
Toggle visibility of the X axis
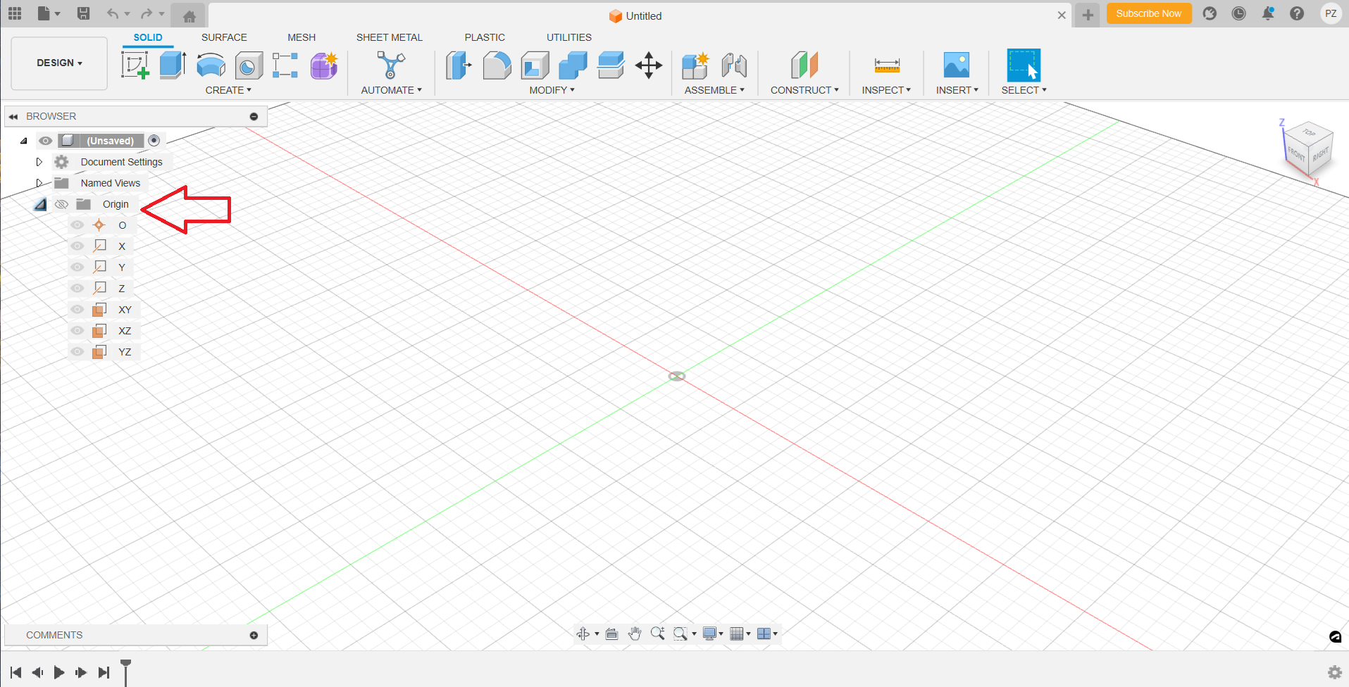pos(77,246)
